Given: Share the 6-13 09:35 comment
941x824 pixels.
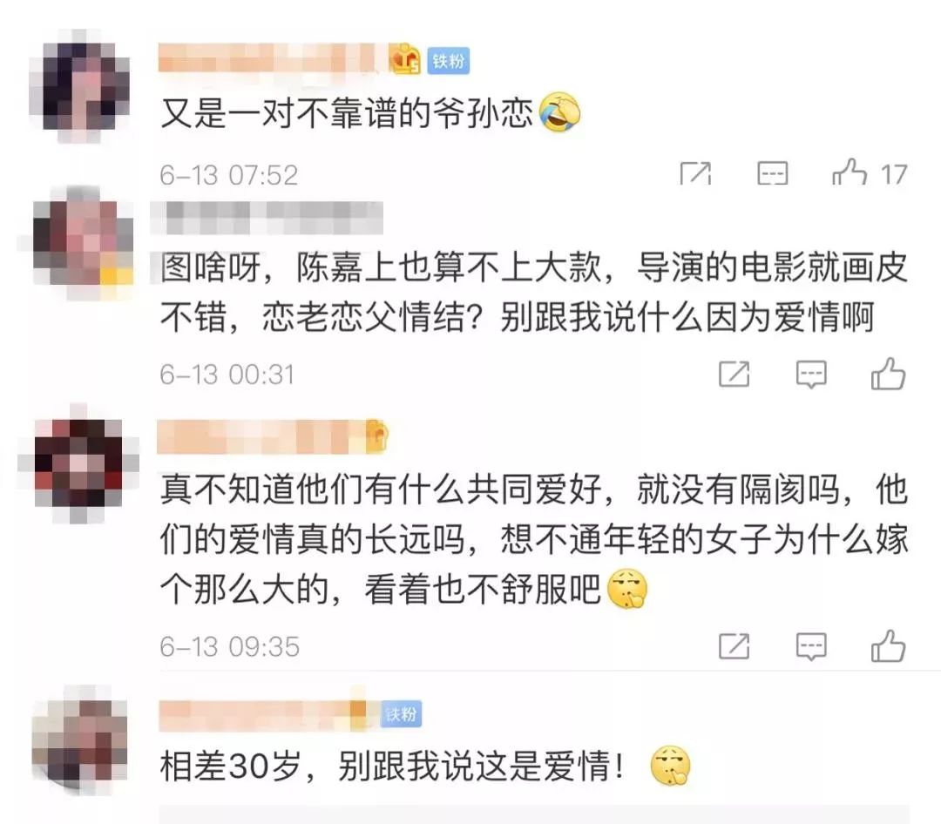Looking at the screenshot, I should [734, 646].
